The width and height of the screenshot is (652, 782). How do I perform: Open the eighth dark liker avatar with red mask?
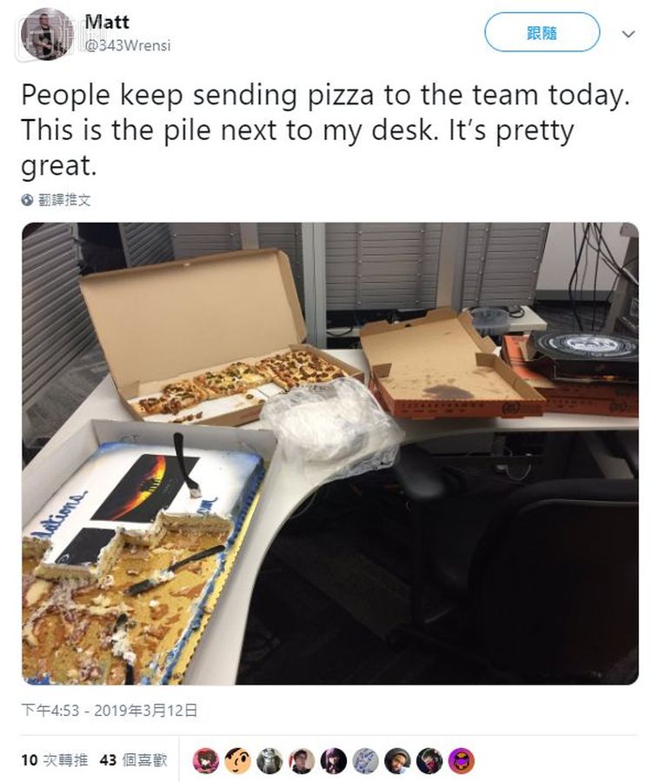pos(429,760)
